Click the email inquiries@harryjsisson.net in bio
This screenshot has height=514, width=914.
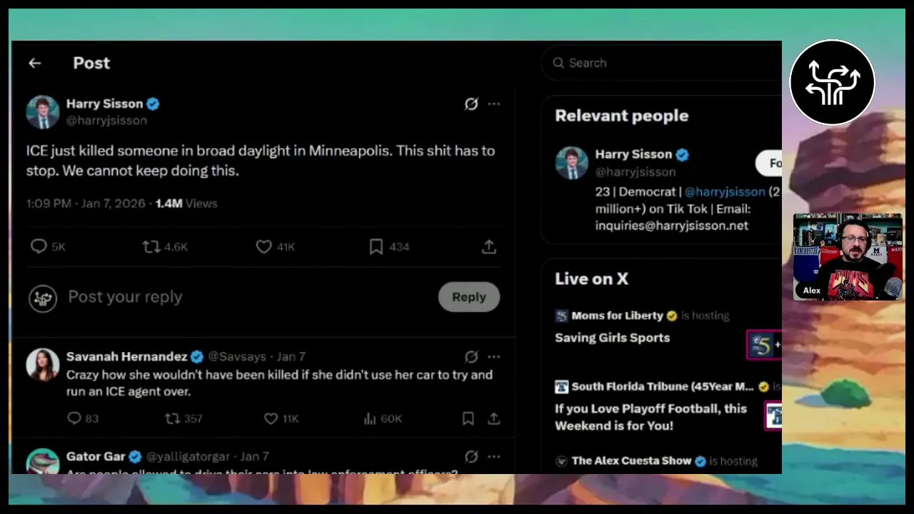(671, 226)
